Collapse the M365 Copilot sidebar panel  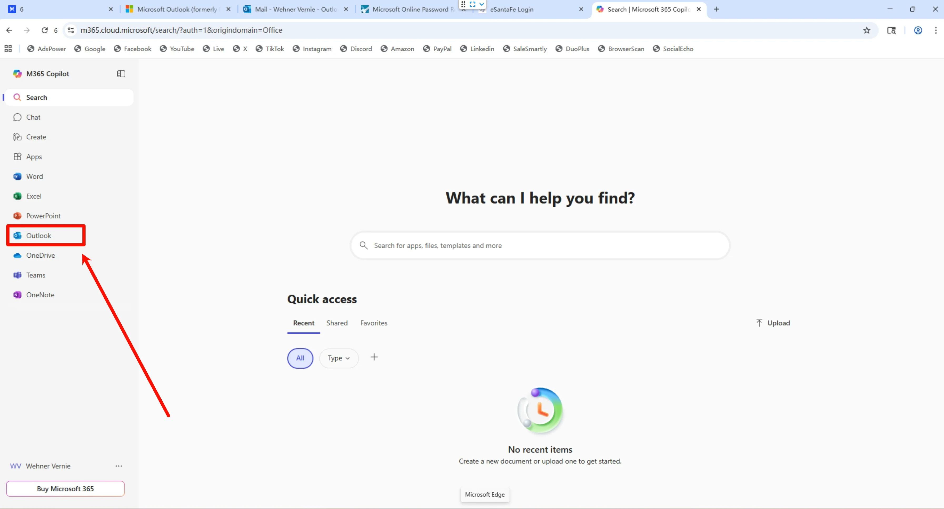[121, 74]
